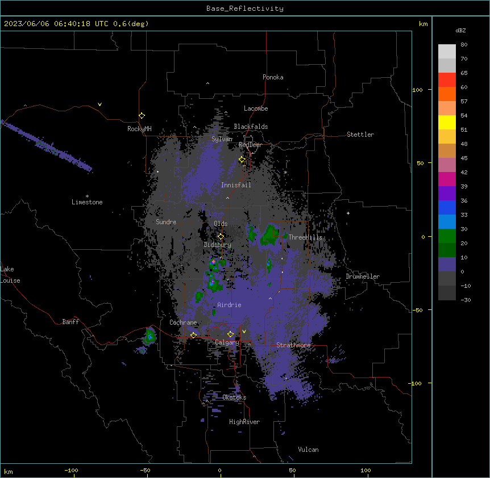Click the slate blue 10 dBZ legend color
490x478 pixels.
point(447,265)
